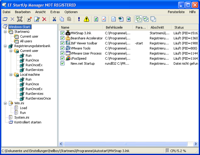Click the first check-all boxes toolbar icon
Screen dimensions: 200x155
tap(139, 19)
